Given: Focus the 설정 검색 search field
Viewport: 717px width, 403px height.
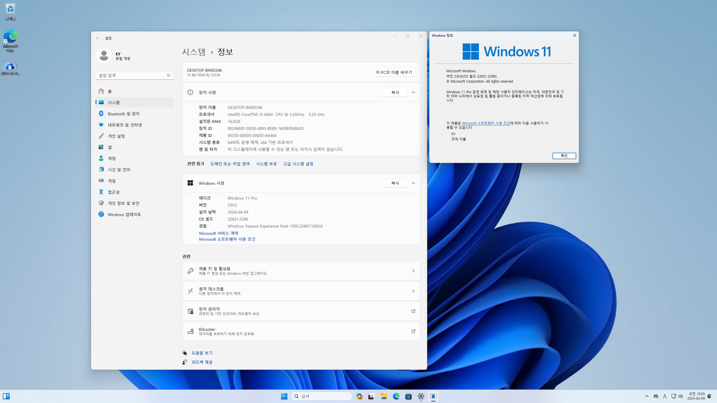Looking at the screenshot, I should click(x=134, y=75).
